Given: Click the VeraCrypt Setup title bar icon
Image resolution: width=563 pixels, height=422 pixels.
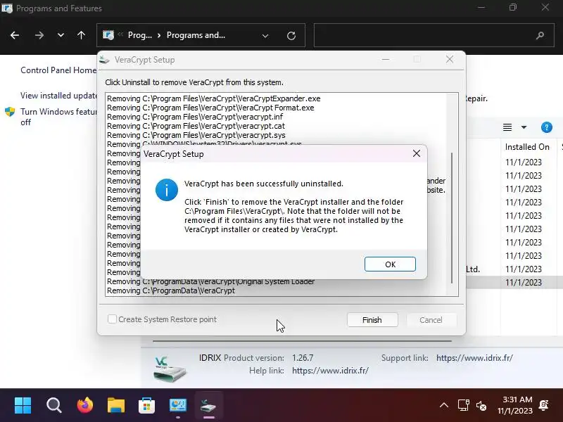Looking at the screenshot, I should coord(104,60).
